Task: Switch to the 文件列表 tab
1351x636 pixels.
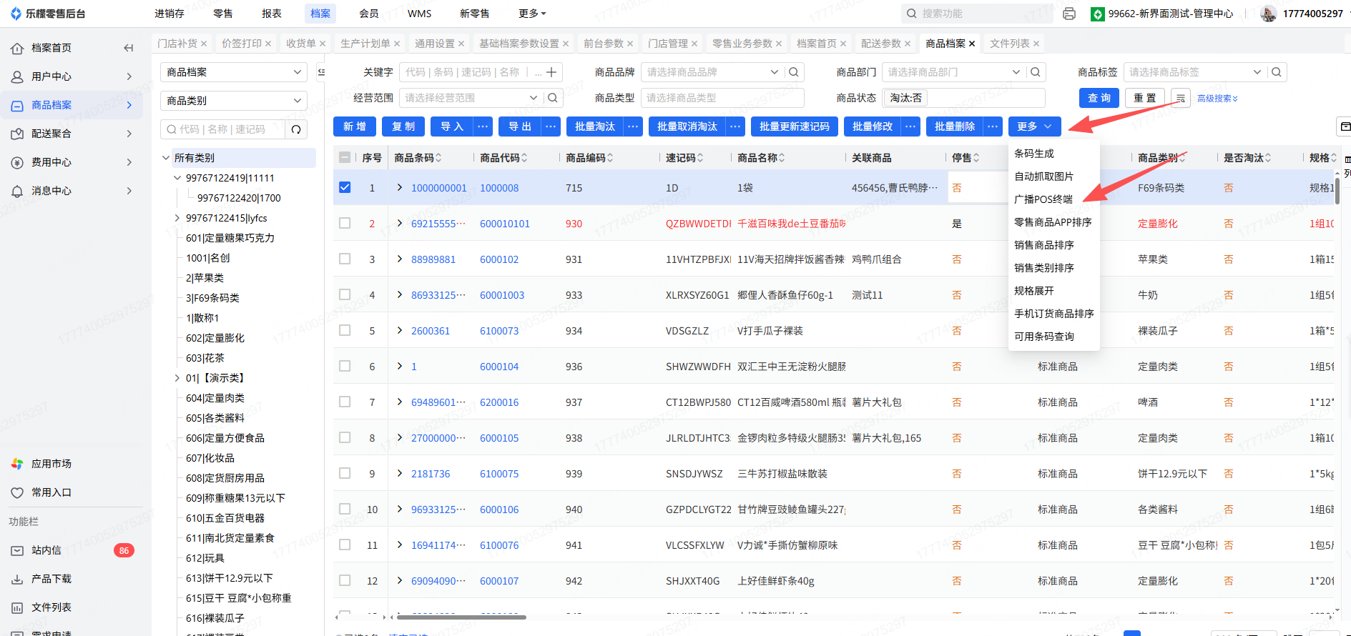Action: [1009, 44]
